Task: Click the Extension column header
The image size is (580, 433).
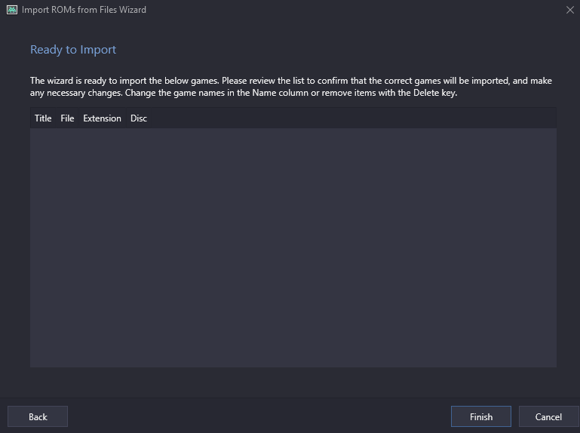Action: (x=102, y=118)
